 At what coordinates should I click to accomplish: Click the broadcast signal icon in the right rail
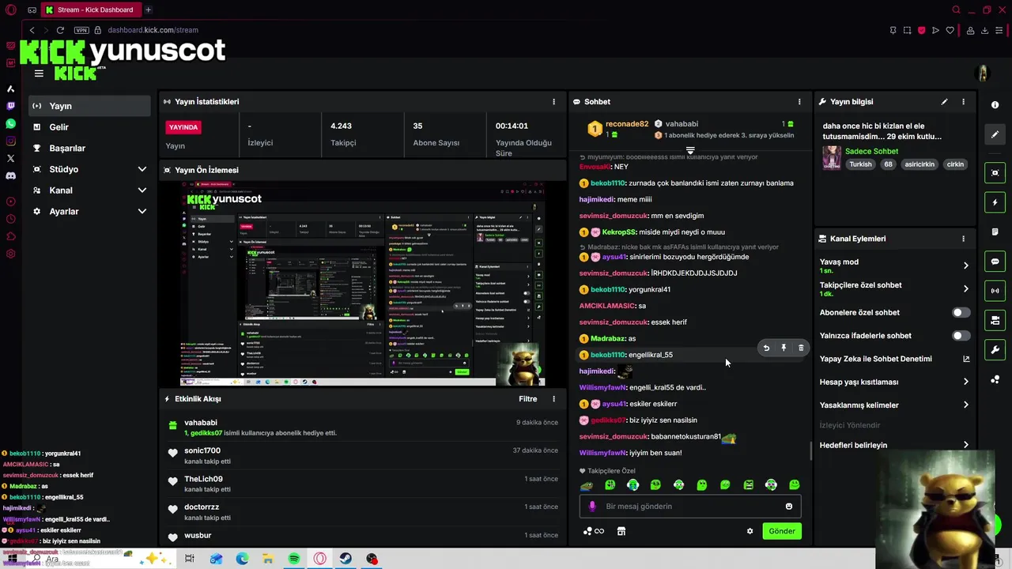pyautogui.click(x=995, y=291)
